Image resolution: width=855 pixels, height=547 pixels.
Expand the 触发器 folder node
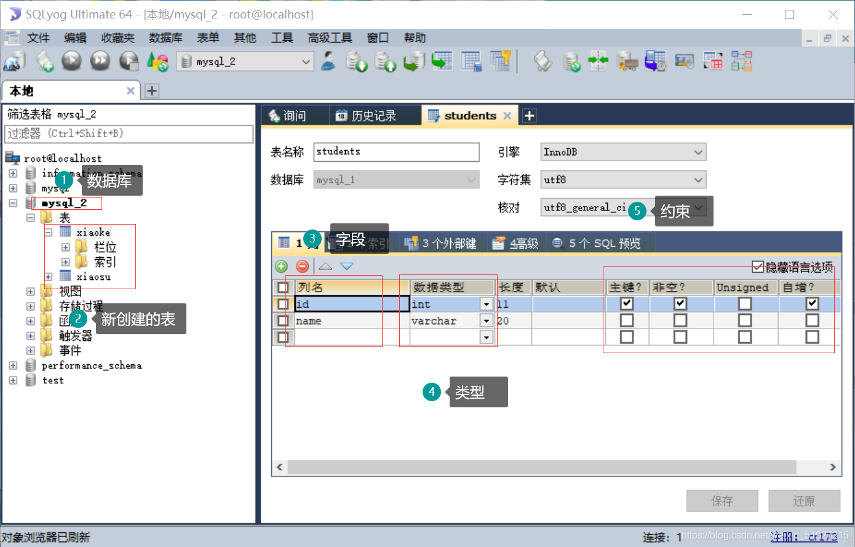(30, 336)
